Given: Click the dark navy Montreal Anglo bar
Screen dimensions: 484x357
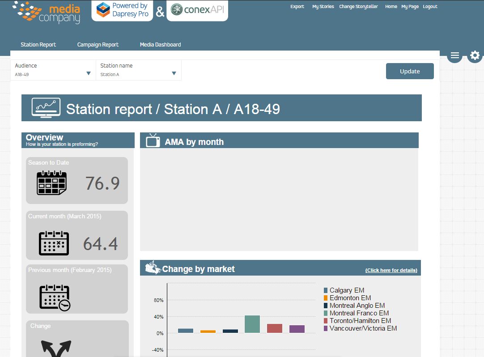Looking at the screenshot, I should 230,331.
